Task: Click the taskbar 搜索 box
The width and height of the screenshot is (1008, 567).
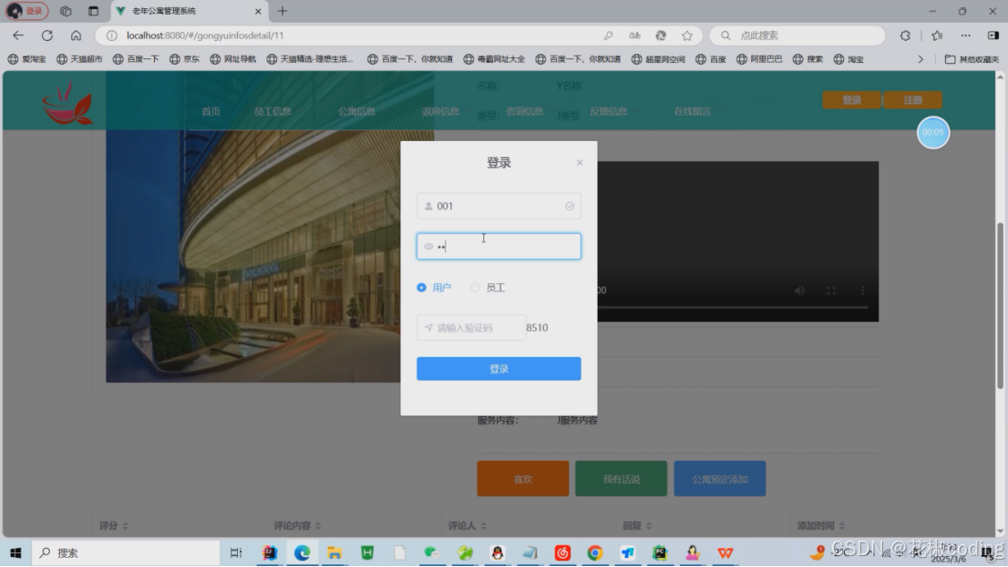Action: pyautogui.click(x=126, y=552)
